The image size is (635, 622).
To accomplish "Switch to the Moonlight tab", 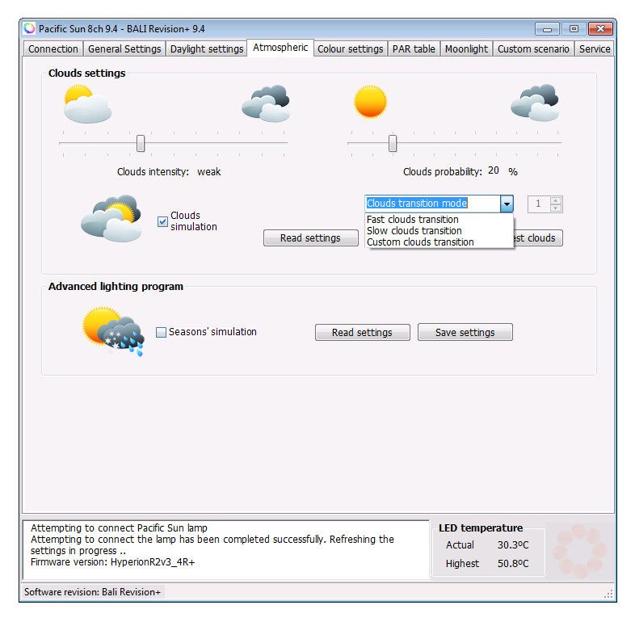I will [466, 49].
